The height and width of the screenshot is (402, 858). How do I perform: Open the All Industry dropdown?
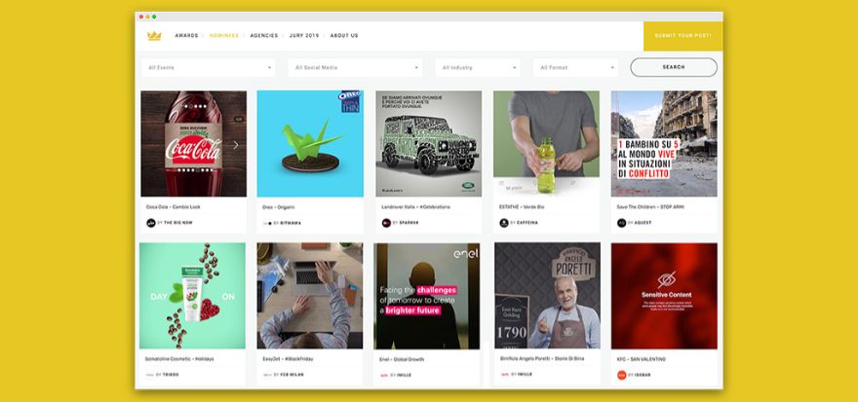tap(479, 68)
